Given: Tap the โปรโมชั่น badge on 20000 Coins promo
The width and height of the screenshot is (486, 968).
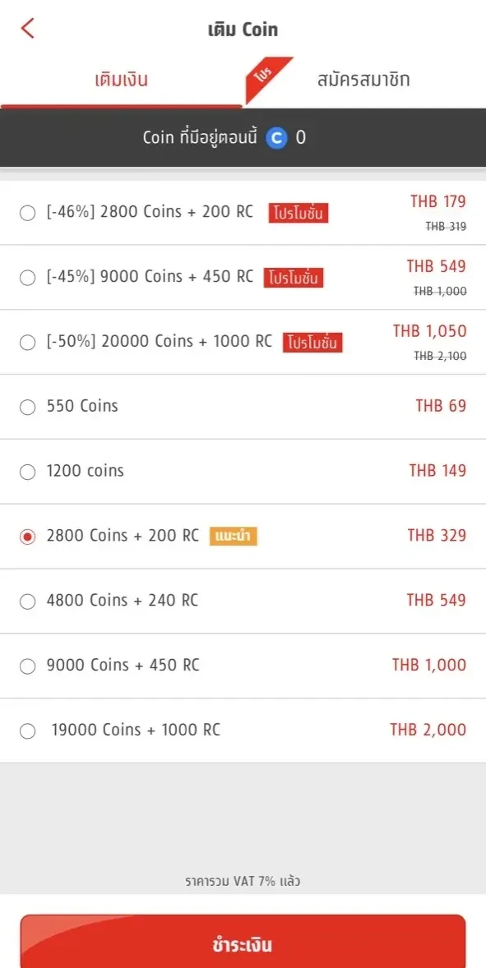Looking at the screenshot, I should pos(312,343).
